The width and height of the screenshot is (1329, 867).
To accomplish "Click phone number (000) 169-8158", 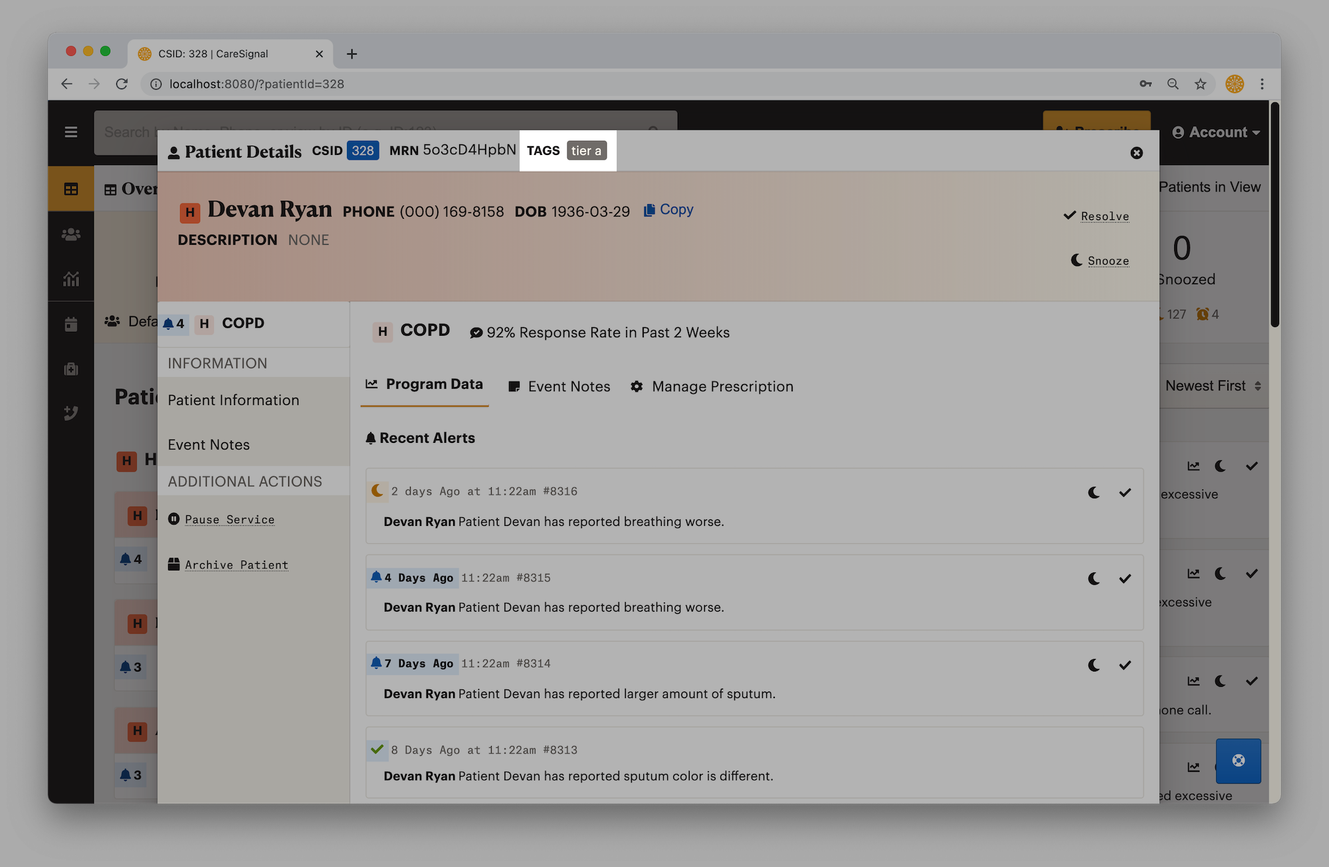I will [452, 211].
